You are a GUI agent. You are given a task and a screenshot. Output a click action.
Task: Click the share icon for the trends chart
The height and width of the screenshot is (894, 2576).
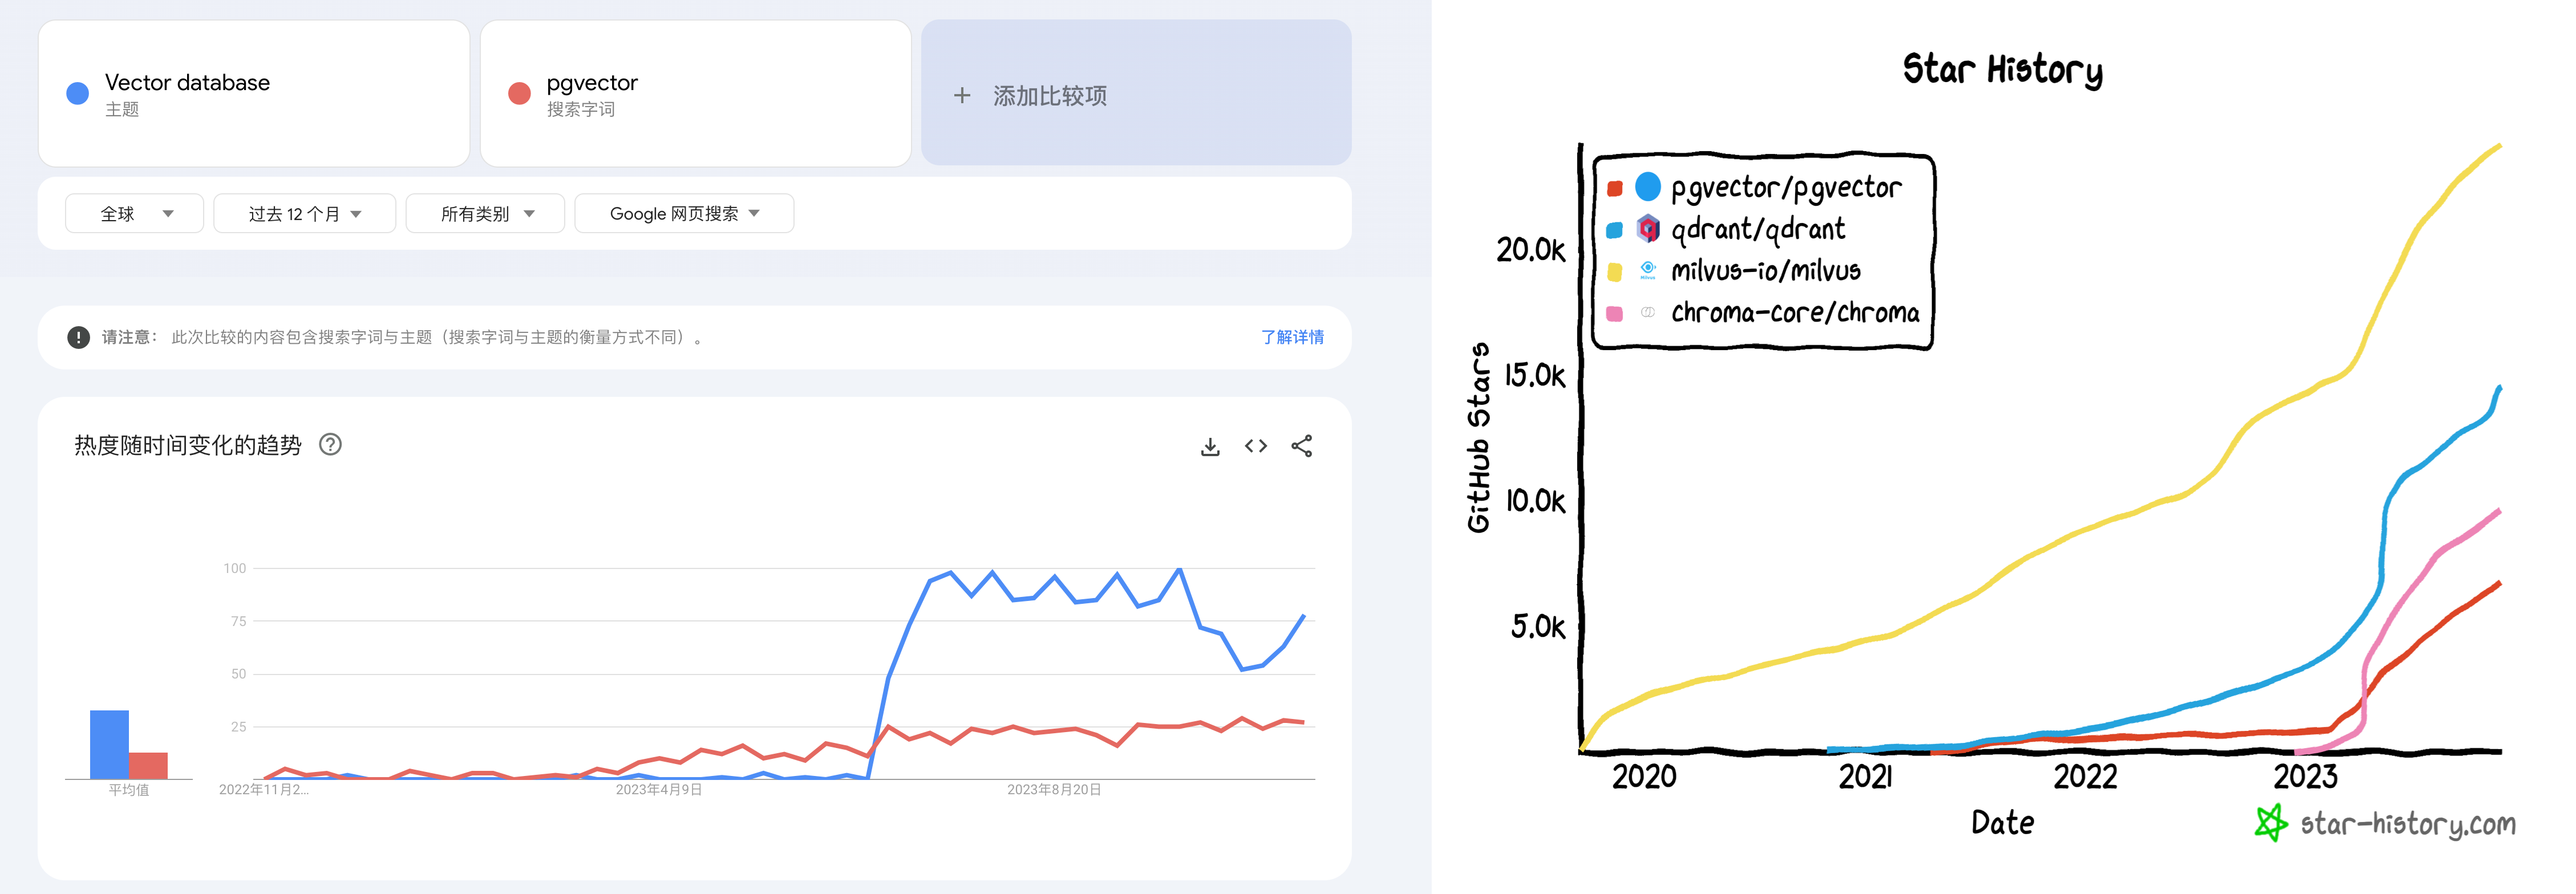click(1300, 447)
